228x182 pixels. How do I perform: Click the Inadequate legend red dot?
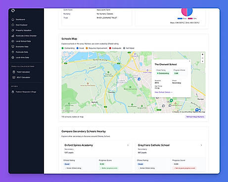coord(110,48)
